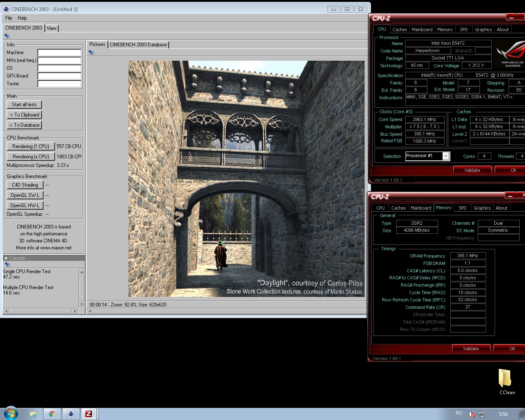The height and width of the screenshot is (420, 525).
Task: Open the RU language indicator in the tray
Action: pos(459,413)
